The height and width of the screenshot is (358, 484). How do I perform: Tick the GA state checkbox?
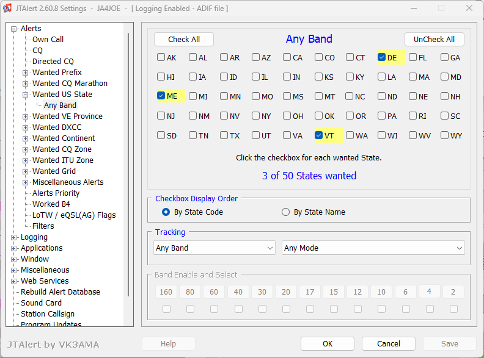point(444,57)
